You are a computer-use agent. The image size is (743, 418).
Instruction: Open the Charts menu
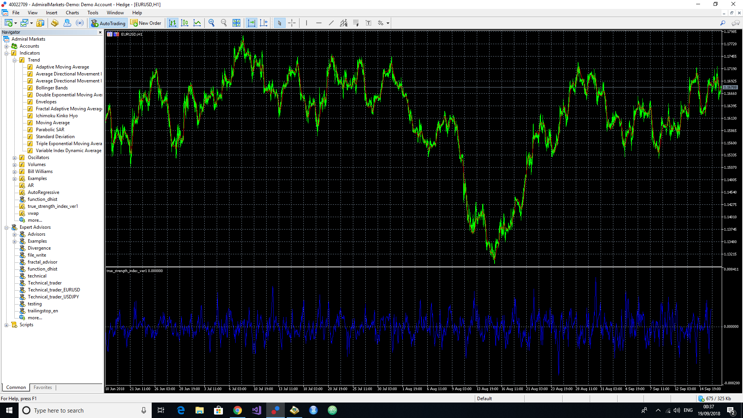tap(71, 12)
